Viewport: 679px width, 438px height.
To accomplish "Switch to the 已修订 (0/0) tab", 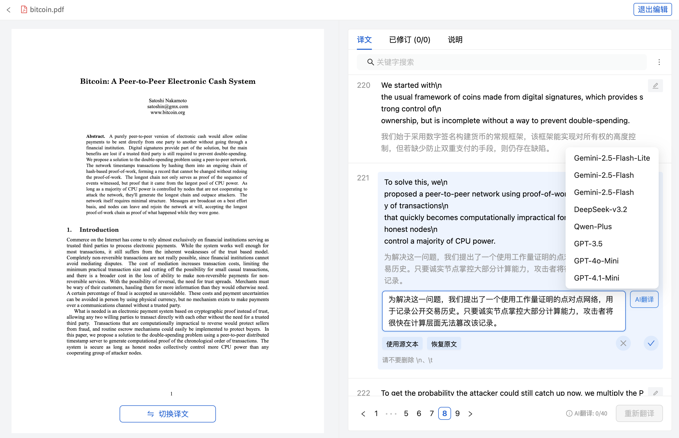I will point(409,40).
